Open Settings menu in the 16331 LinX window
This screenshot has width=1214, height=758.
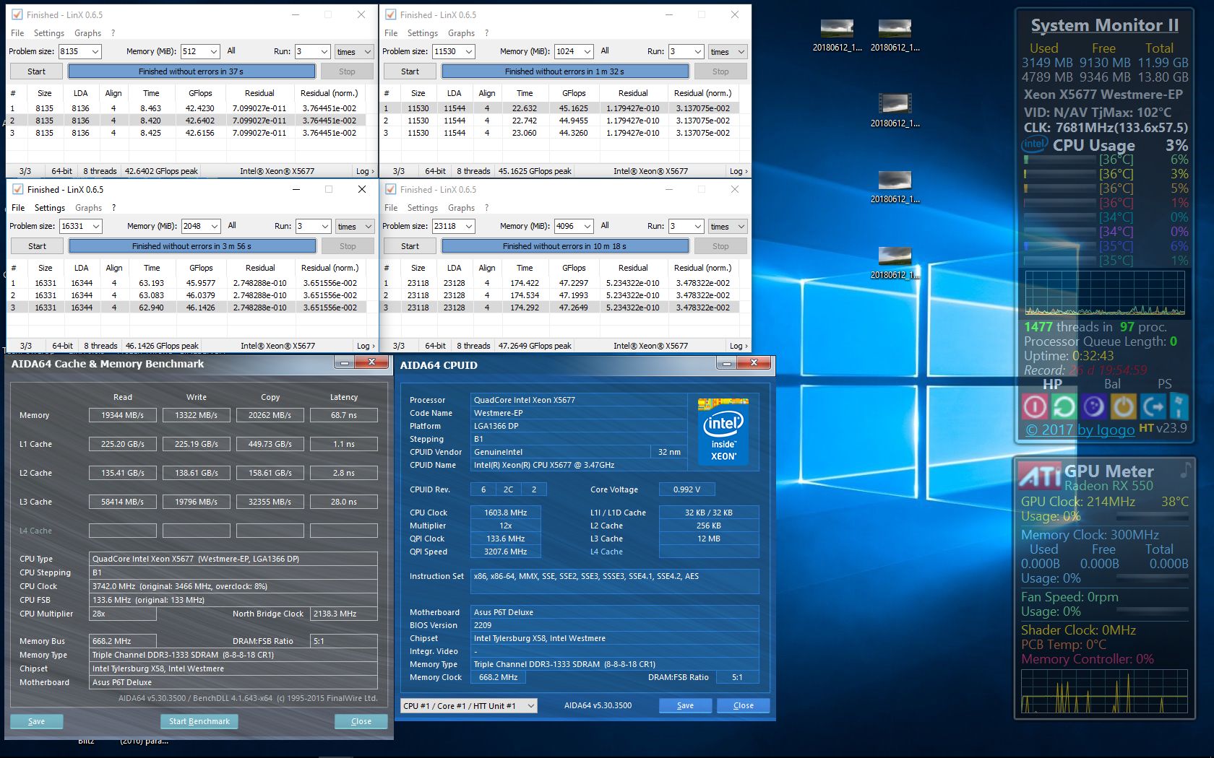click(50, 208)
